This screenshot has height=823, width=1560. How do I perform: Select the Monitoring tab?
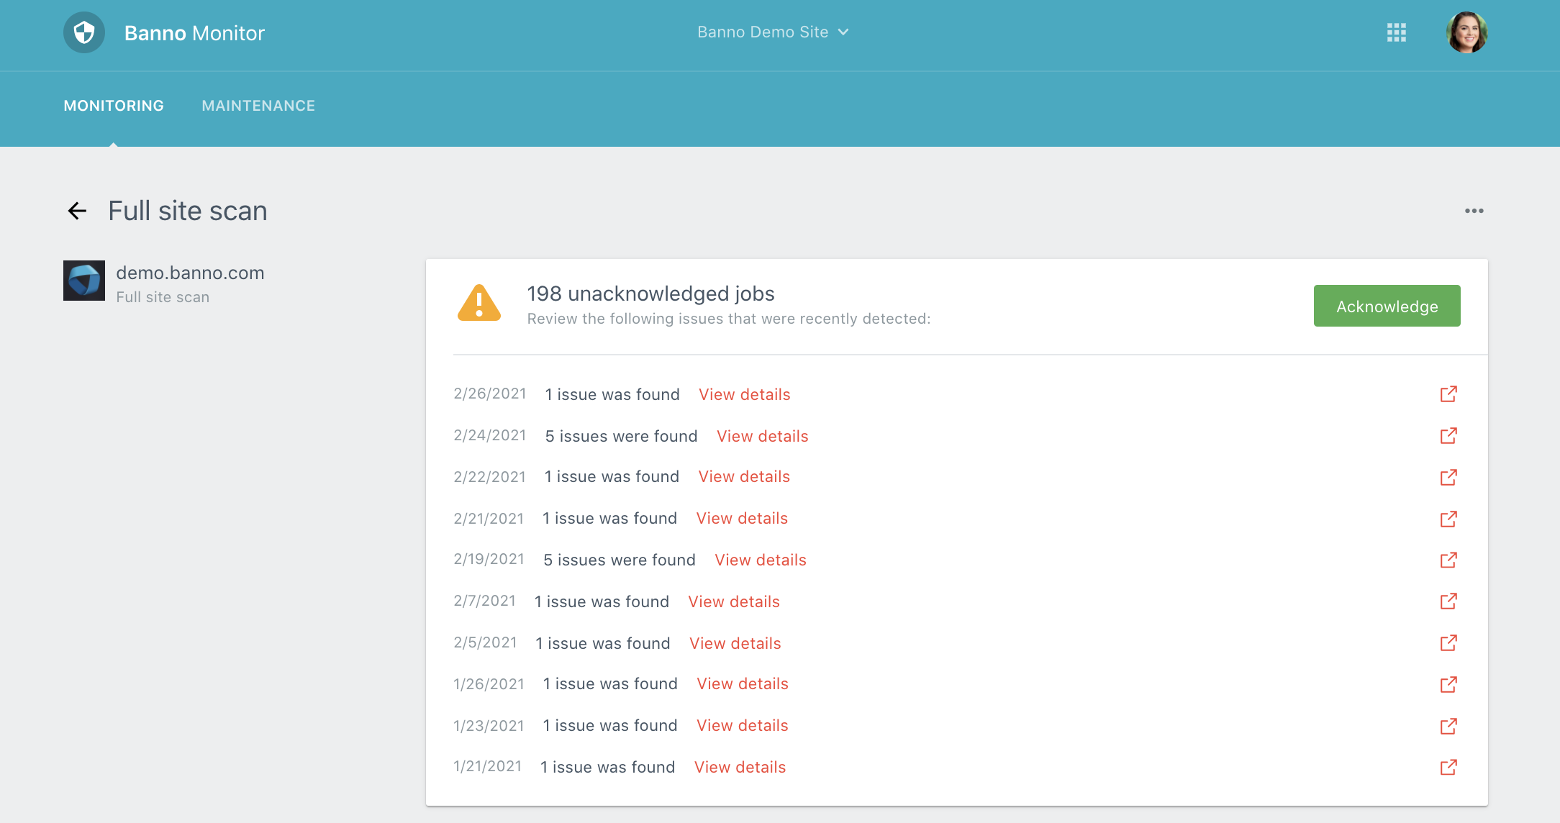114,106
